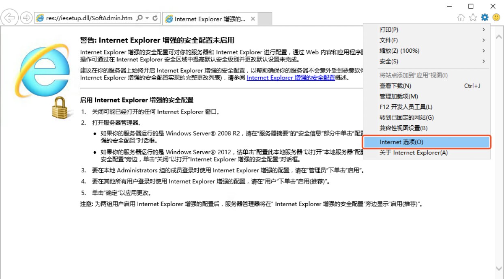
Task: Click step text 单击"确定"以应用更改。
Action: click(x=122, y=193)
